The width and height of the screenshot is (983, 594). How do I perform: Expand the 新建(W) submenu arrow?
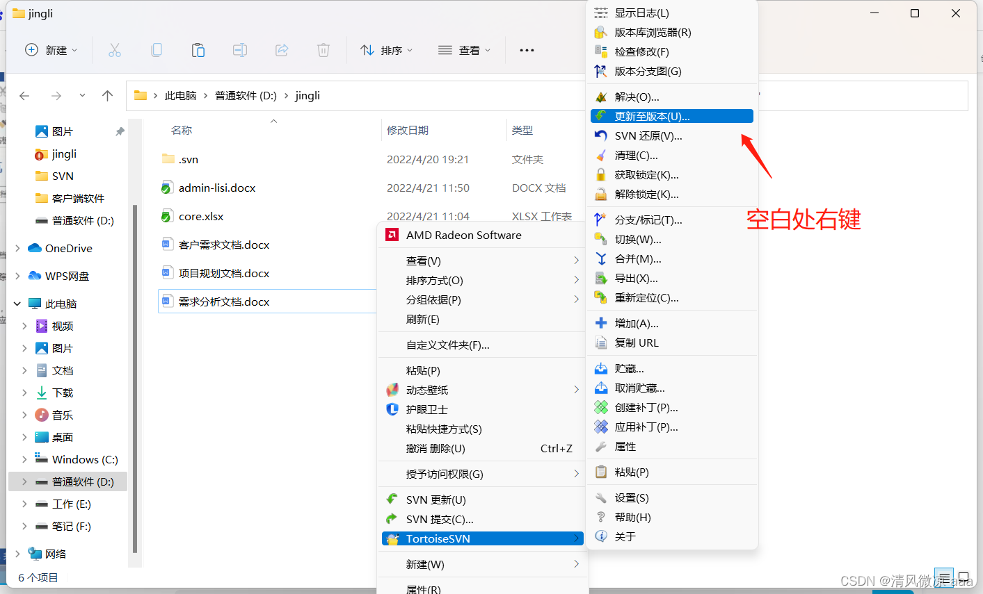[576, 565]
